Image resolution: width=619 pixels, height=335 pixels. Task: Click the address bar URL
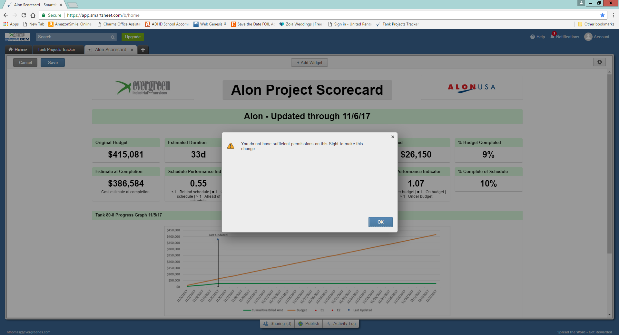pyautogui.click(x=103, y=15)
